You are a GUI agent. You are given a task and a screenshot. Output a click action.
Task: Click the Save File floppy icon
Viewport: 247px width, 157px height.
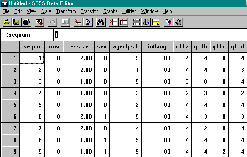pos(17,22)
